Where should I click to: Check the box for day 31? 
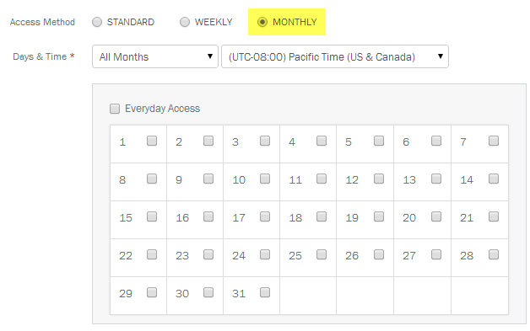coord(265,292)
